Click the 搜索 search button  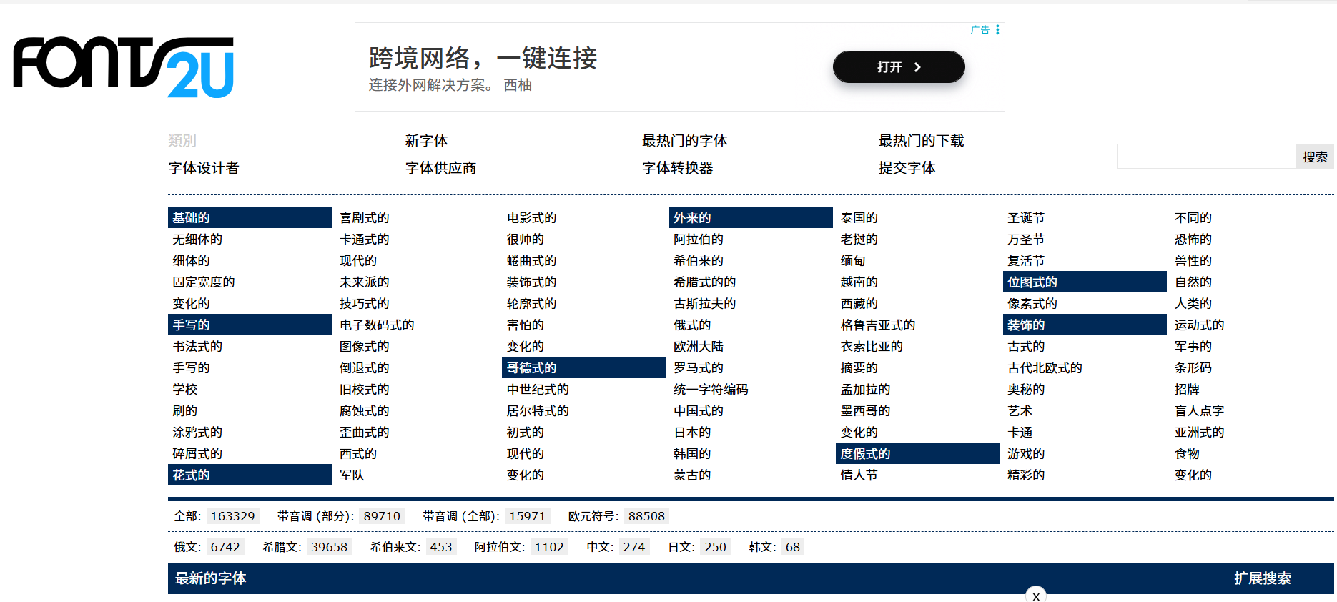[1314, 157]
